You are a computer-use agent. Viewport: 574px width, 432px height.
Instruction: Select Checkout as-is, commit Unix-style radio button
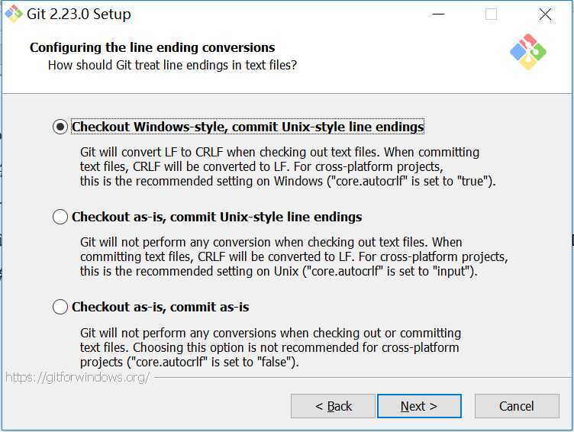click(60, 217)
